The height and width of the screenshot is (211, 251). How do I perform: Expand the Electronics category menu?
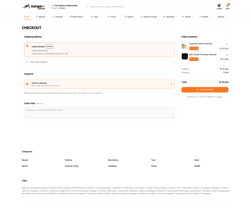click(x=77, y=17)
